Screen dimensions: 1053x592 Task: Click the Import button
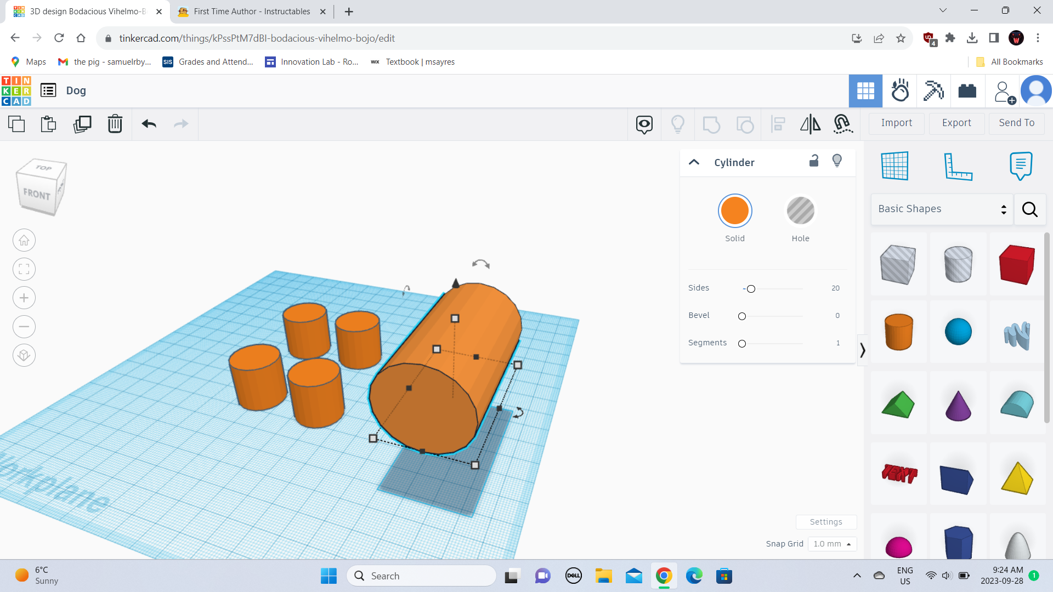tap(897, 123)
